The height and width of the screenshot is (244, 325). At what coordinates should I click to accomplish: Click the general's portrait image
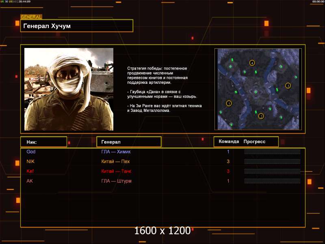point(69,89)
